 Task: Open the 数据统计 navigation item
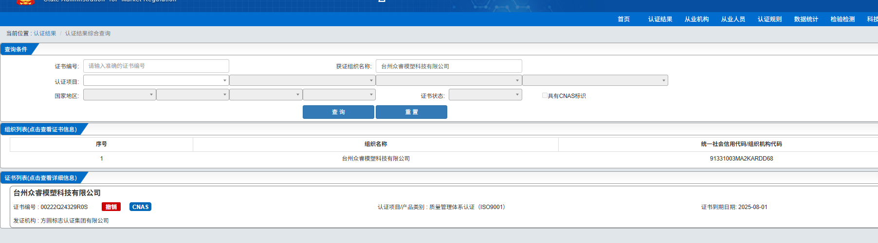[x=806, y=19]
